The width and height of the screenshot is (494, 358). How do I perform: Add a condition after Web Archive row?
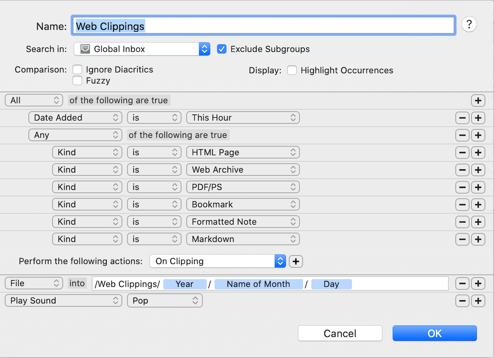[478, 170]
